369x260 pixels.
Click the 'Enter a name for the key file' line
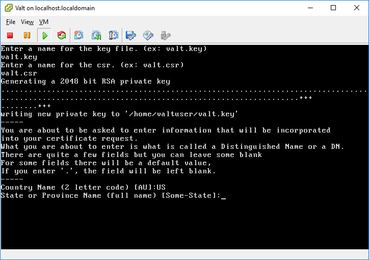104,49
